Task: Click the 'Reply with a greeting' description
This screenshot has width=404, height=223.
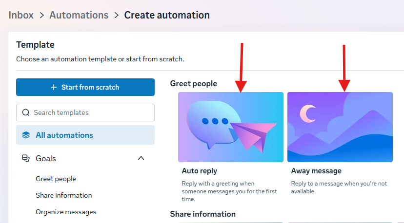Action: (229, 191)
